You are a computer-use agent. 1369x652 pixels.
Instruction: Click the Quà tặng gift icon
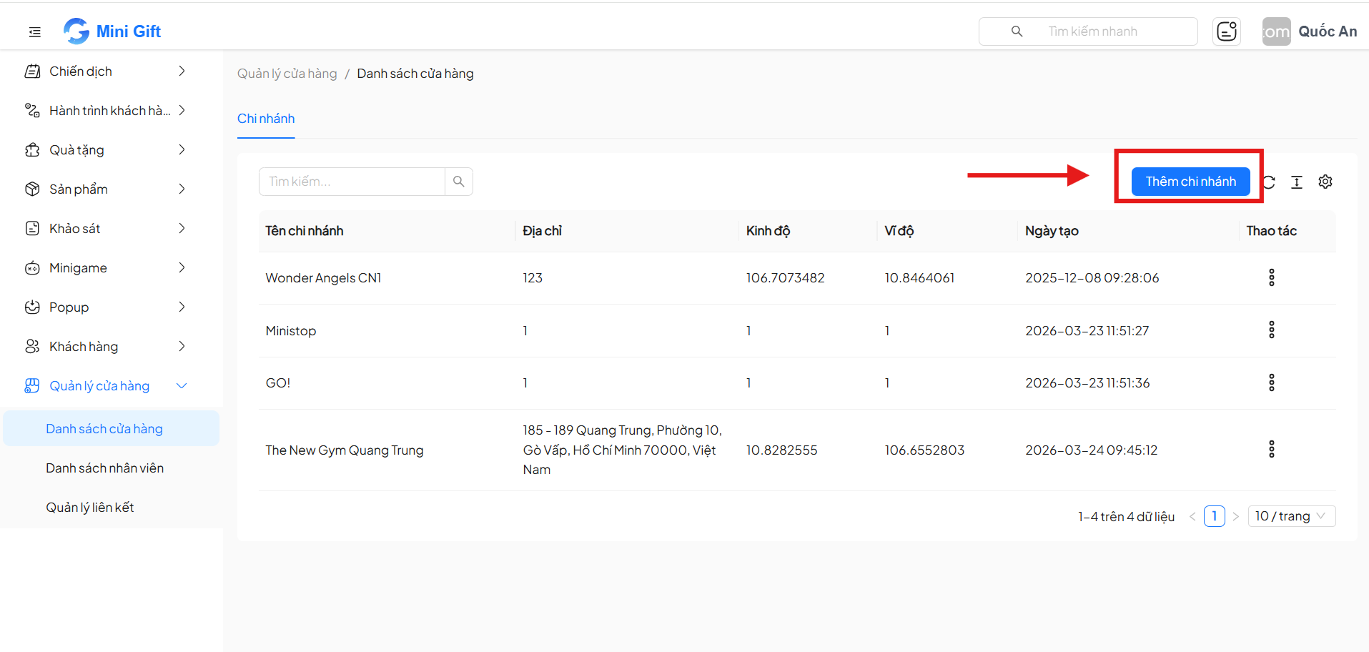coord(32,150)
